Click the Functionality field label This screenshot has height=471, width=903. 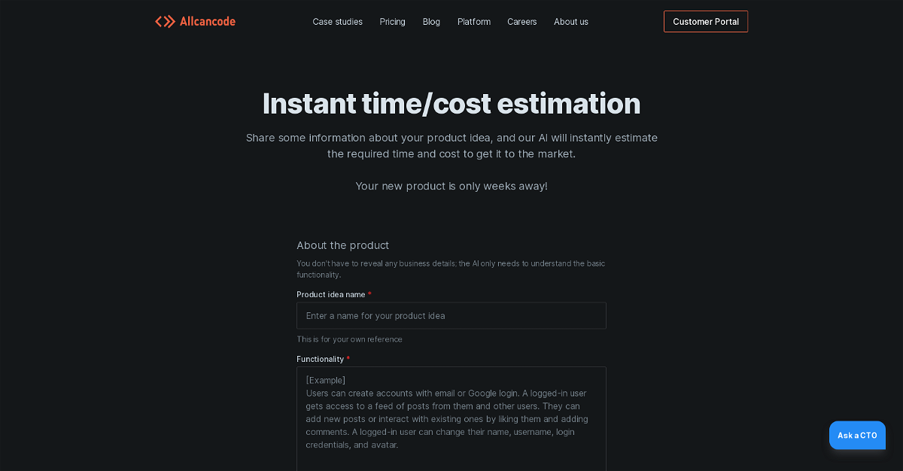[x=321, y=360]
